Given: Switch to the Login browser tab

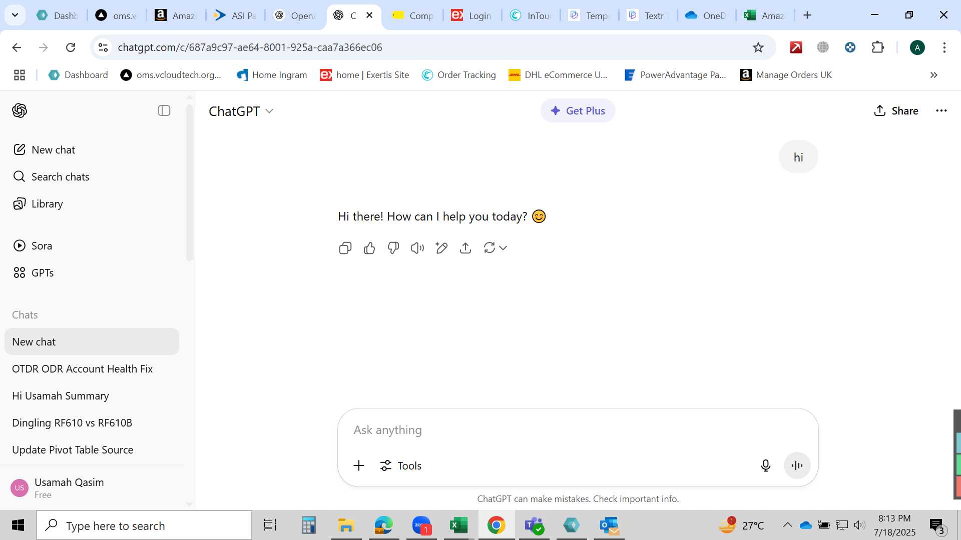Looking at the screenshot, I should click(x=471, y=15).
